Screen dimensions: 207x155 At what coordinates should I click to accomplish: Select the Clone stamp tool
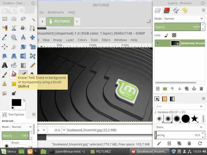5,84
